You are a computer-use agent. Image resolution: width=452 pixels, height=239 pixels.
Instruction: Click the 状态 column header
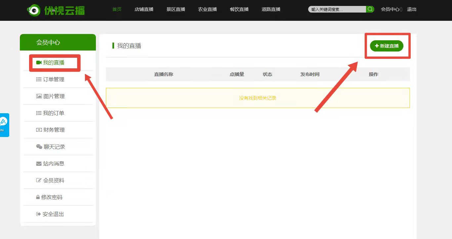coord(267,74)
